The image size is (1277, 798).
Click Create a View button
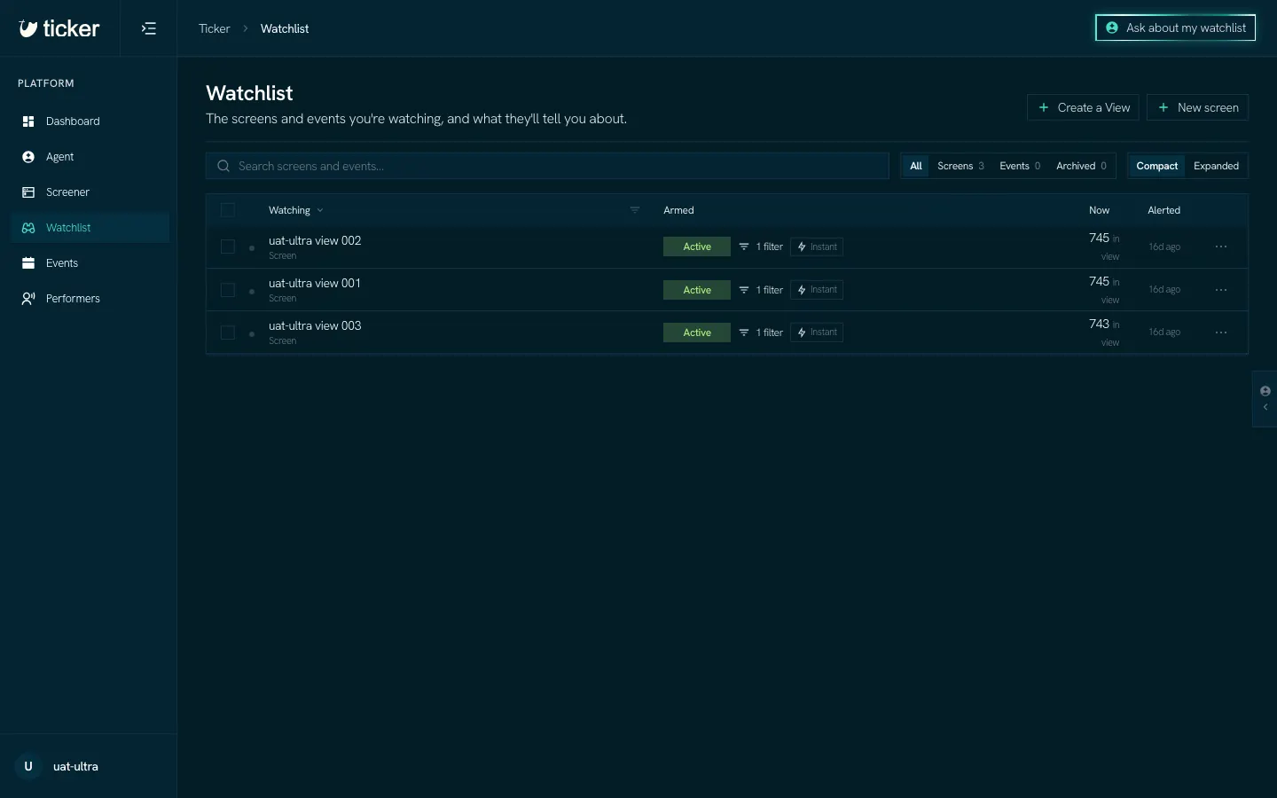pos(1083,107)
